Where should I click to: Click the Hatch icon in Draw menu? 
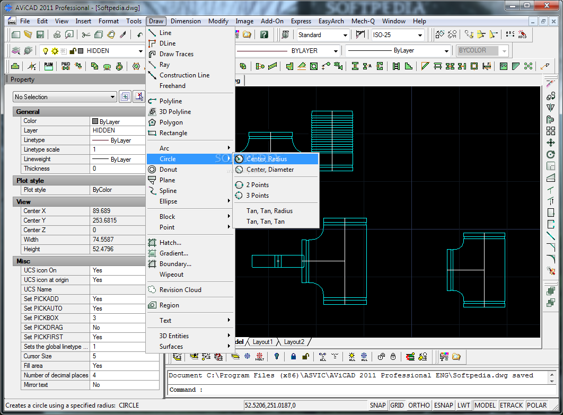pos(152,243)
